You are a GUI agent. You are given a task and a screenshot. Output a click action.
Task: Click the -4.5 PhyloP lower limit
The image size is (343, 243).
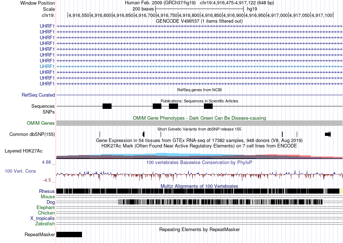(47, 180)
